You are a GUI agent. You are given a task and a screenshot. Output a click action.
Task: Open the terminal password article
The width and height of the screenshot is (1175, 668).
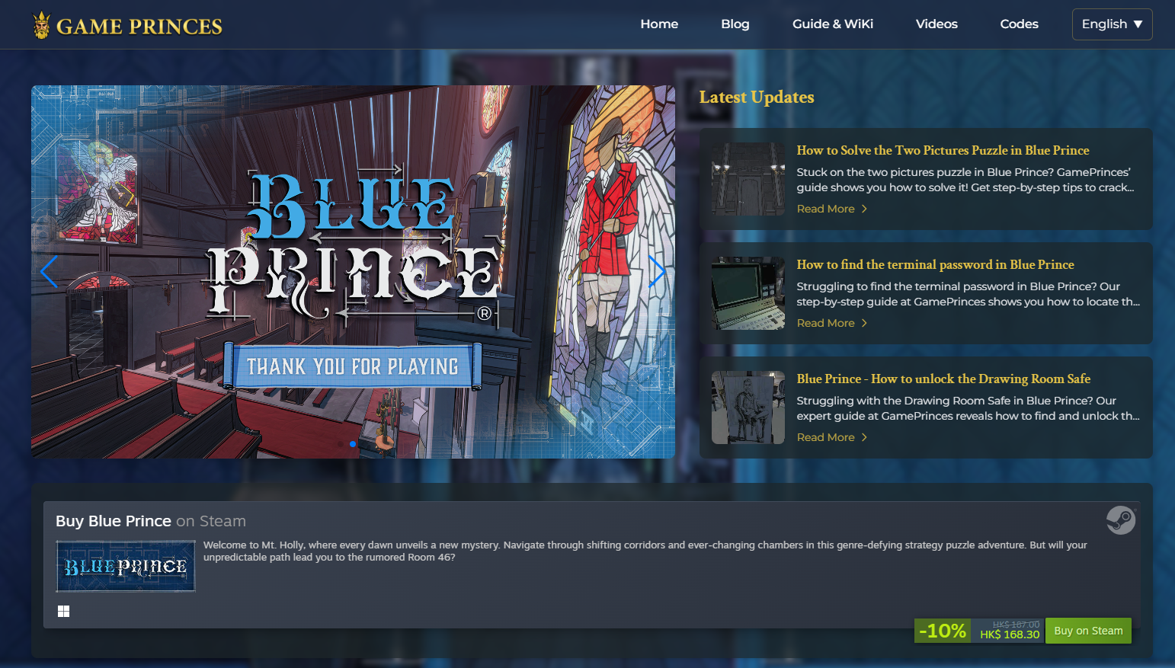pos(935,264)
